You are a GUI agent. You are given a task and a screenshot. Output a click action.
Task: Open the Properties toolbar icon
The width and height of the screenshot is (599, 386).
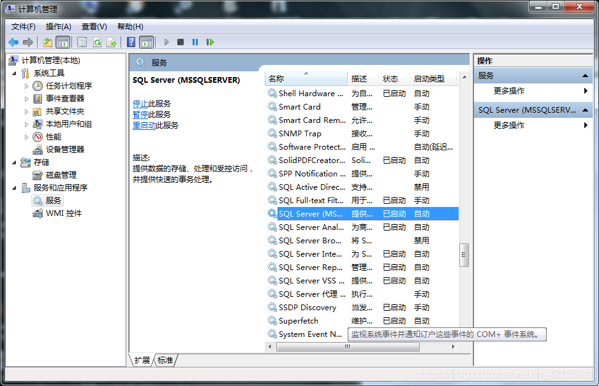(x=82, y=42)
